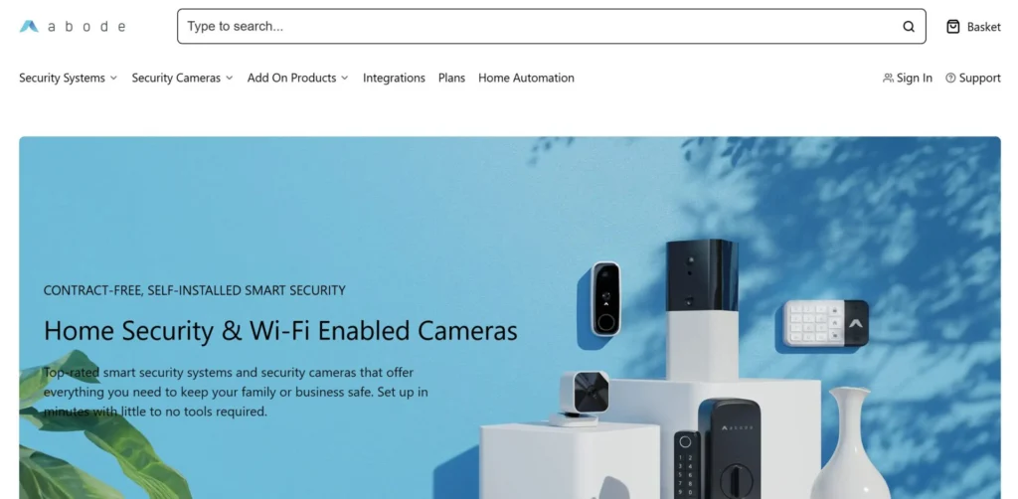Go to the Plans page

pos(452,78)
